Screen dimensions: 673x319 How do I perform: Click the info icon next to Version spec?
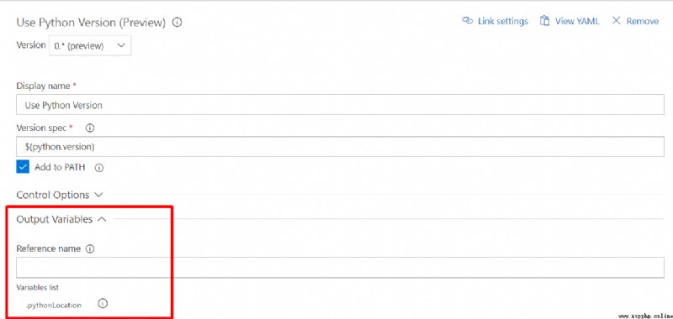click(90, 128)
